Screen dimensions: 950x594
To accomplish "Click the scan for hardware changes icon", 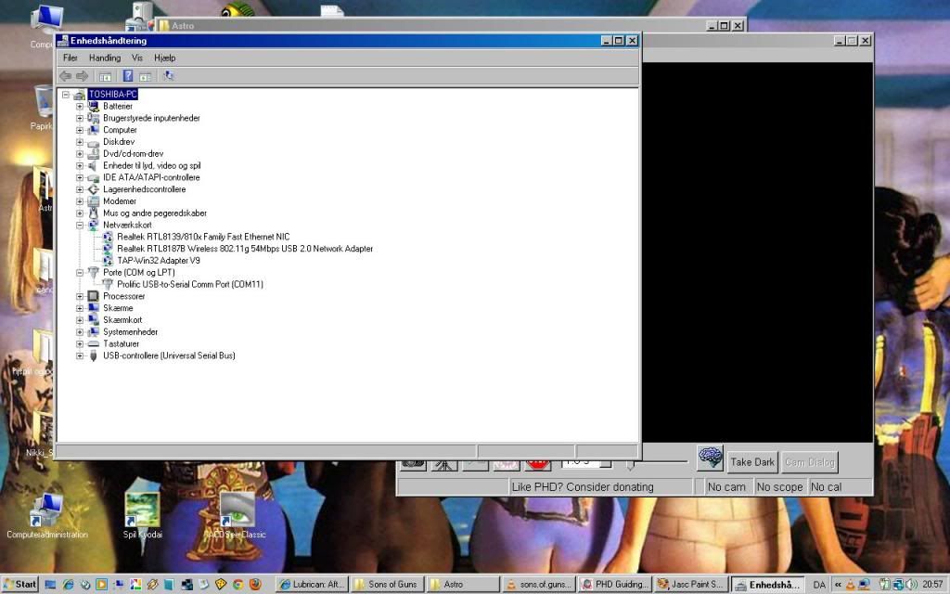I will (169, 76).
